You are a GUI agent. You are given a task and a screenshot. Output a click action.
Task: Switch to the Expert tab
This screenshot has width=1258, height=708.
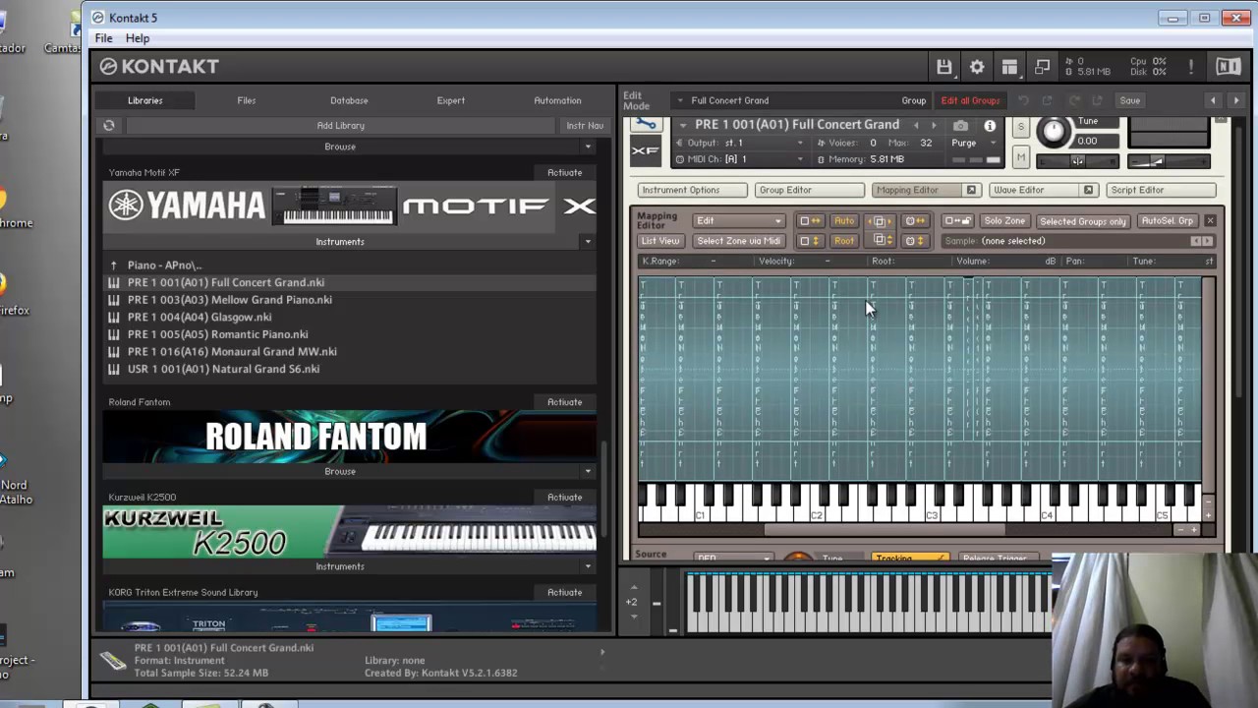tap(451, 100)
